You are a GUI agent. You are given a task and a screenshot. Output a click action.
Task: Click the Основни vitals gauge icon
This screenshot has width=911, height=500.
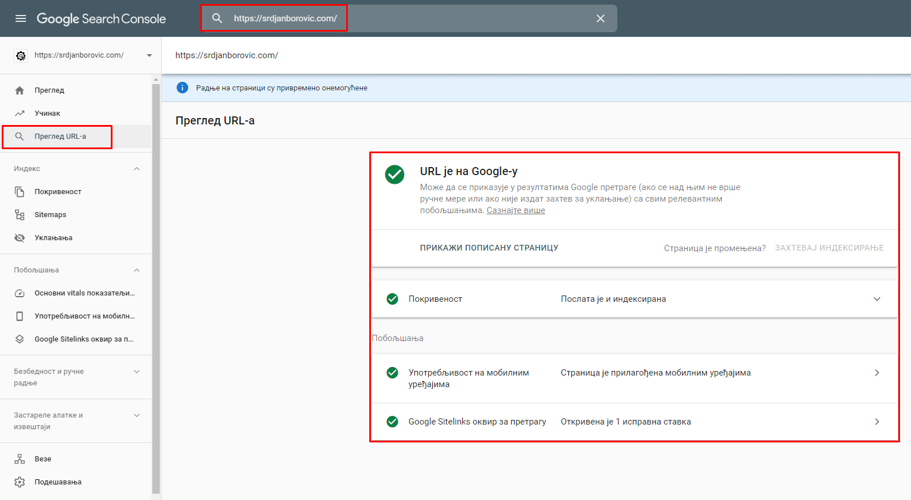(x=20, y=293)
